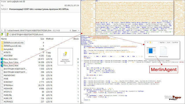Click the New_Item1.htm file name
Screen dimensions: 185x104
(11, 62)
